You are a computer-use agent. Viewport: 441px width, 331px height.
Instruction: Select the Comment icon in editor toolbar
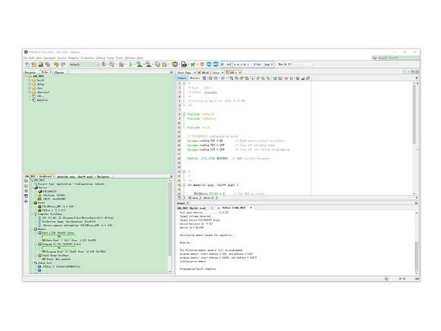coord(298,77)
